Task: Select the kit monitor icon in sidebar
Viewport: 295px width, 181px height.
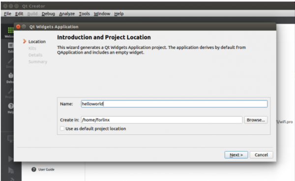Action: (x=10, y=139)
